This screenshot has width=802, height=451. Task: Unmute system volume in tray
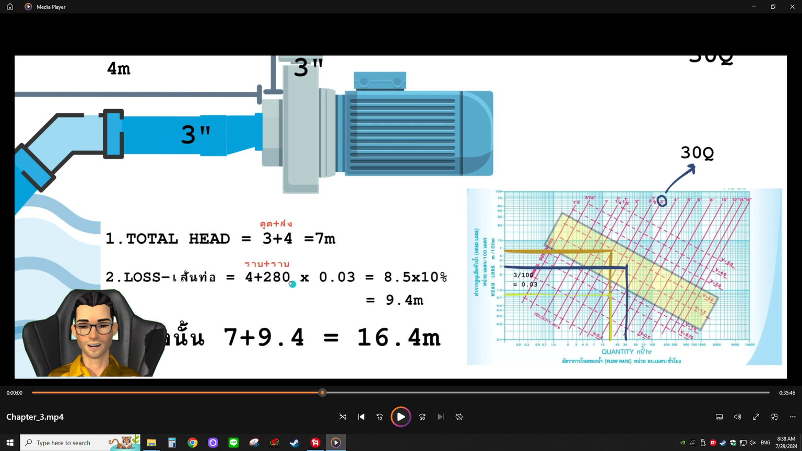click(x=752, y=443)
